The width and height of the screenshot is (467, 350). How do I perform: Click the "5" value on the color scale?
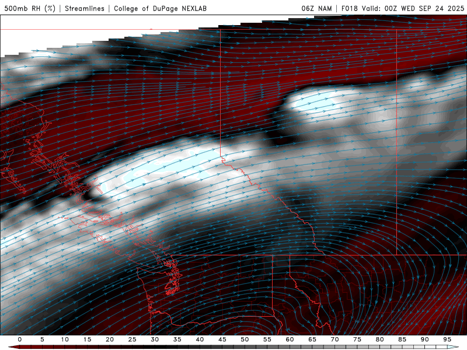coord(42,339)
